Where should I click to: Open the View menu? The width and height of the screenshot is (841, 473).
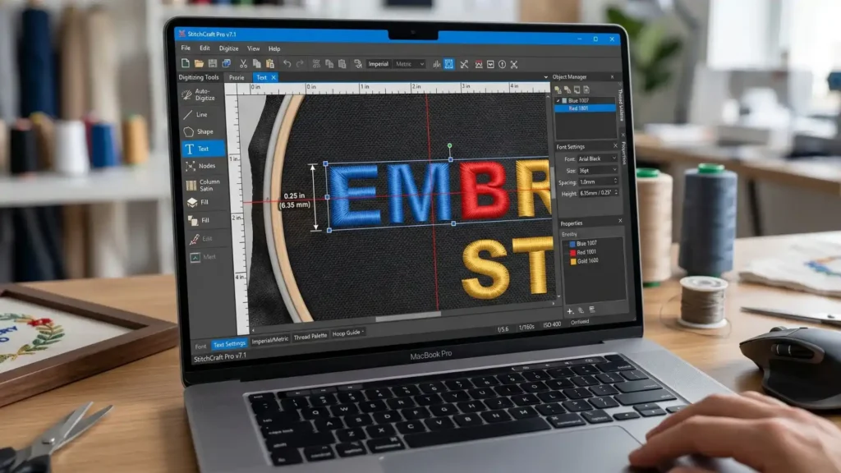tap(253, 48)
